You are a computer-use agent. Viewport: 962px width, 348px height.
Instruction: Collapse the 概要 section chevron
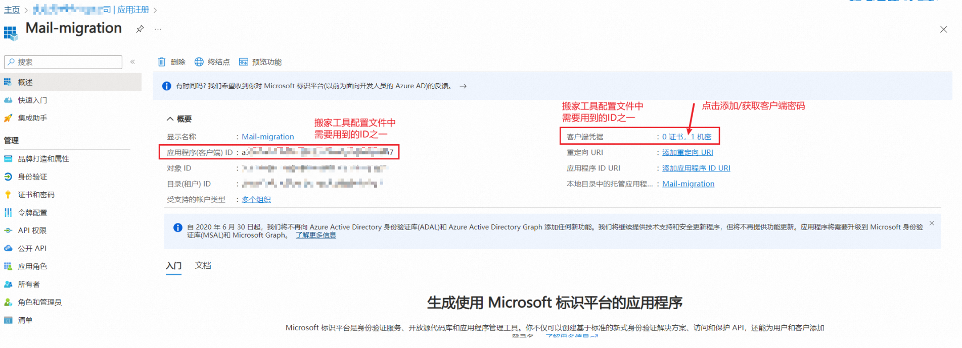[170, 119]
